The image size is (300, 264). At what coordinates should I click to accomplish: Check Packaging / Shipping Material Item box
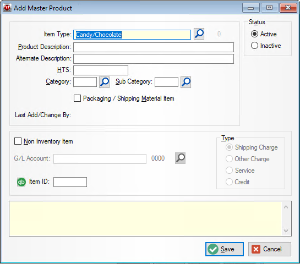(77, 98)
